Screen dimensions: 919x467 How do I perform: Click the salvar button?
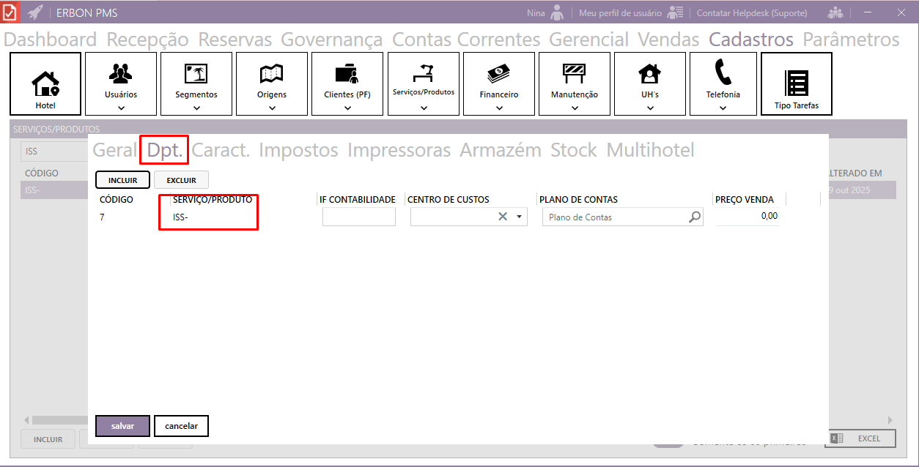pos(122,426)
